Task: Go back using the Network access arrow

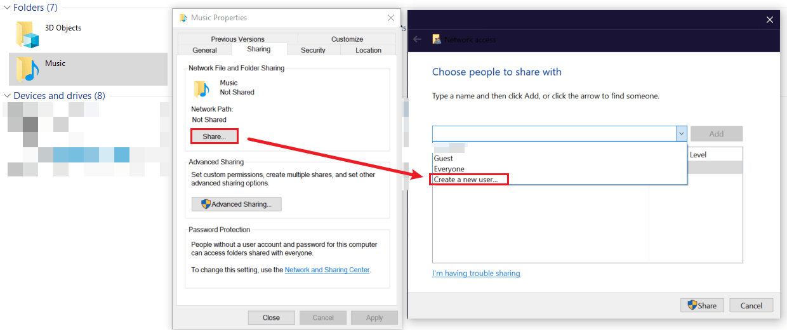Action: 417,39
